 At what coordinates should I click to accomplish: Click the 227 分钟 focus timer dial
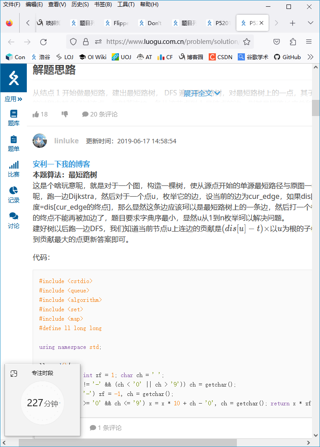point(42,403)
